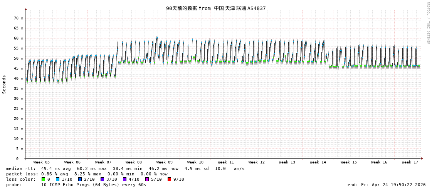Screen dimensions: 432x190
Task: Click the 0 label at the y-axis origin
Action: click(x=17, y=158)
